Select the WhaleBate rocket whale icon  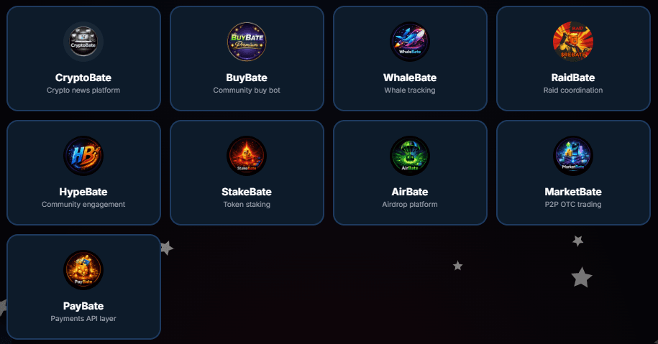pyautogui.click(x=410, y=42)
